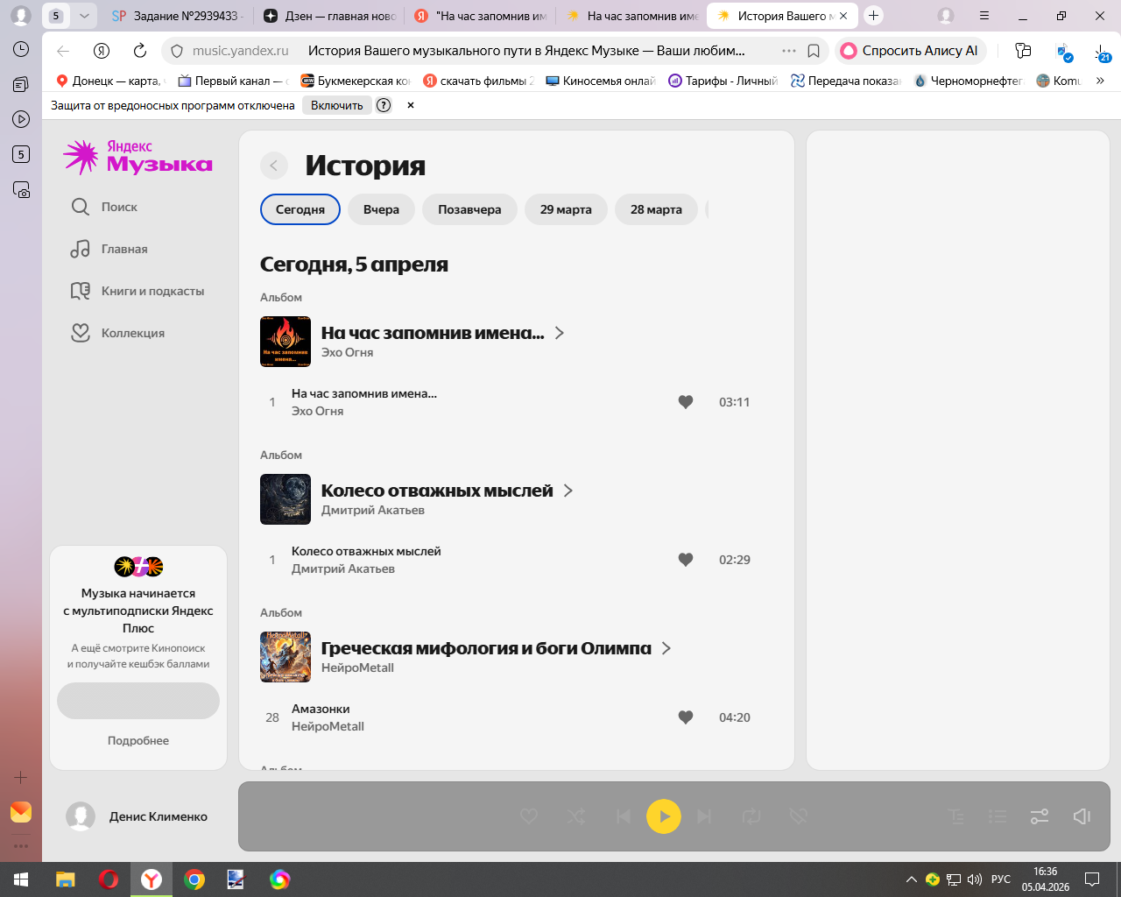Like the track На час запомнив имена
This screenshot has width=1121, height=897.
[x=686, y=402]
